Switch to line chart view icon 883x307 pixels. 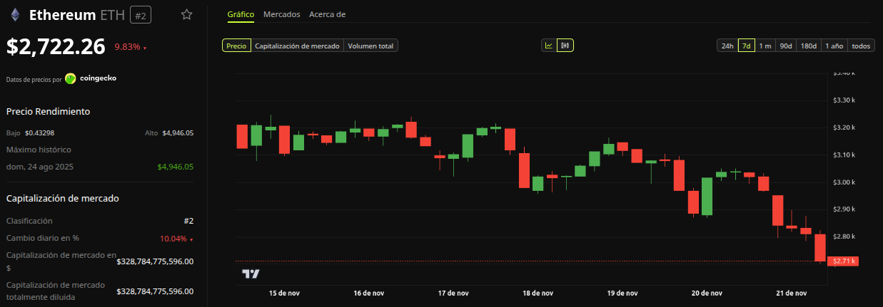coord(549,46)
